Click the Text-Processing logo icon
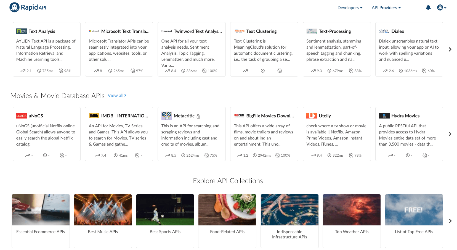 tap(312, 31)
